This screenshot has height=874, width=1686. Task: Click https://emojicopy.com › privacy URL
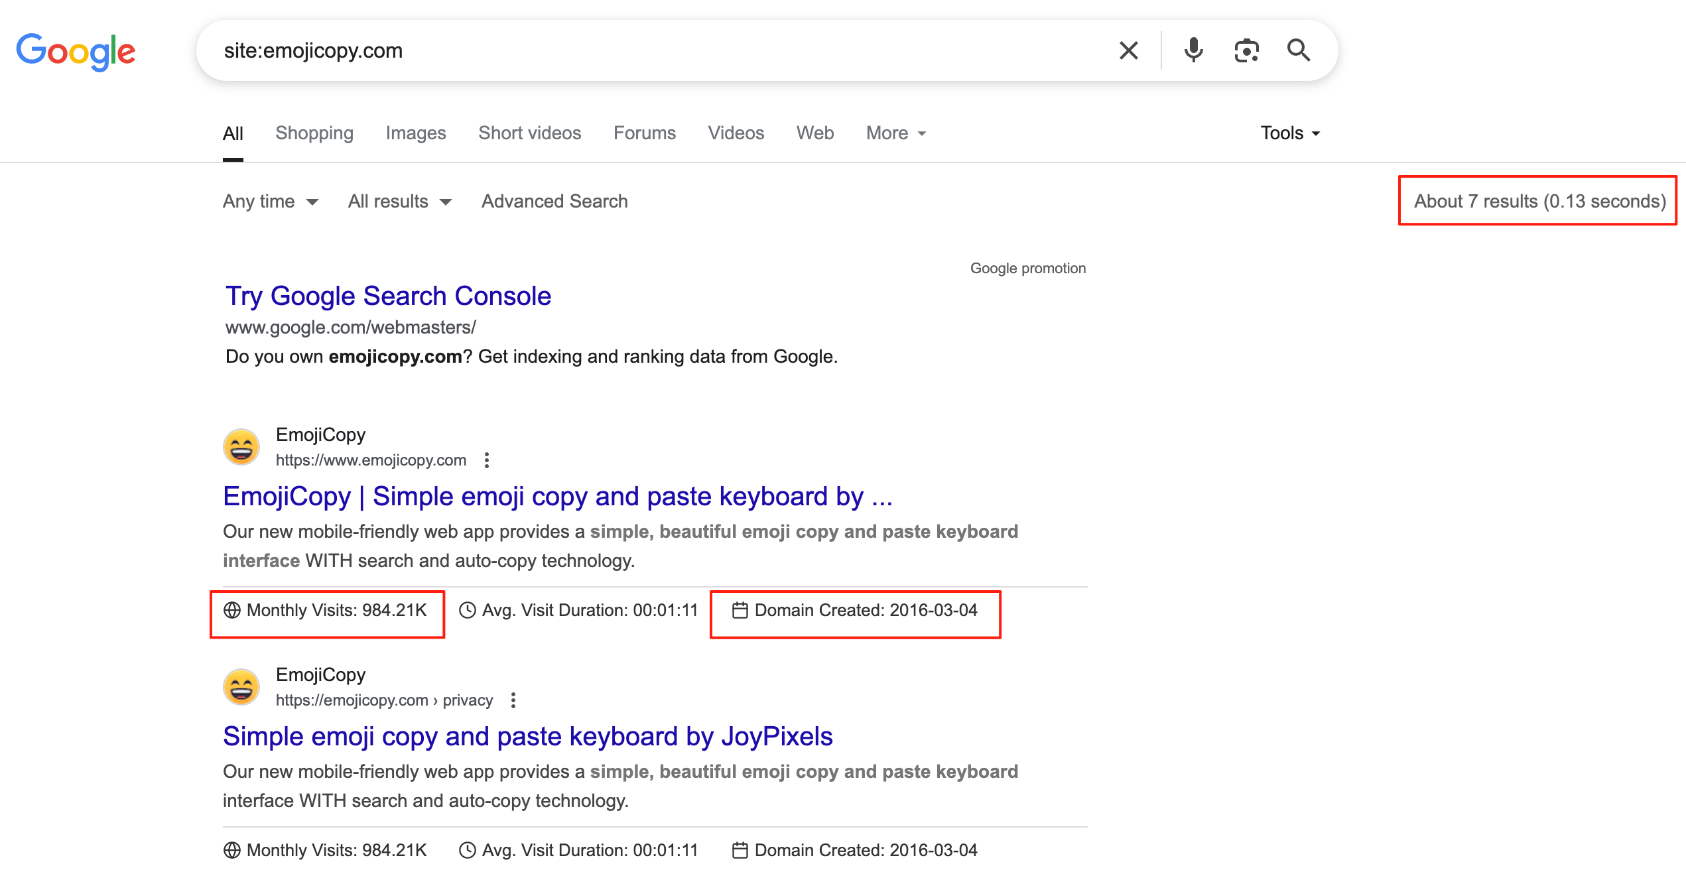385,700
